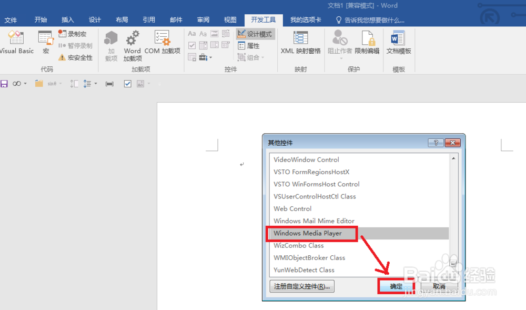The image size is (526, 310).
Task: Open the 宏 macros list
Action: point(46,42)
